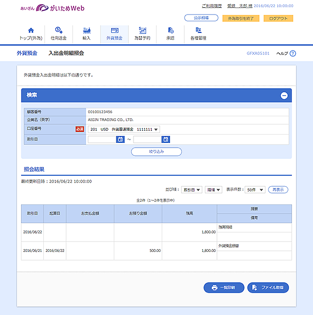
Task: Click the 外貨預金 breadcrumb heading
Action: coord(27,53)
